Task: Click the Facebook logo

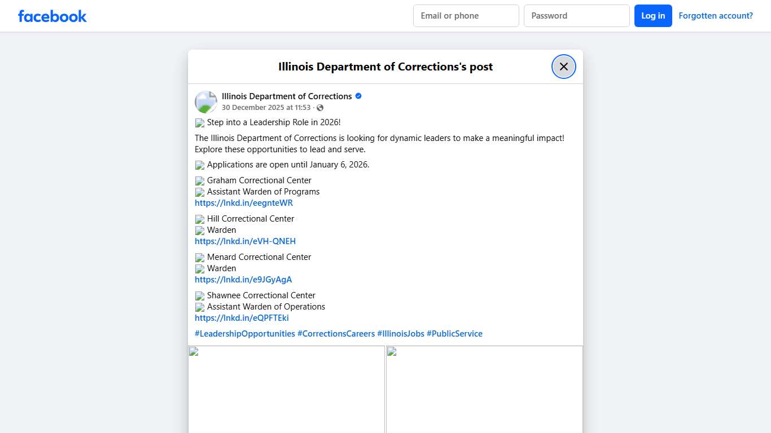Action: click(x=52, y=16)
